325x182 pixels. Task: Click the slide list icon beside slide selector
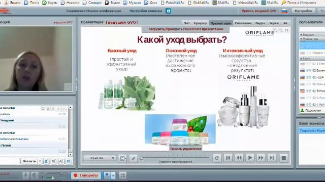tap(122, 158)
